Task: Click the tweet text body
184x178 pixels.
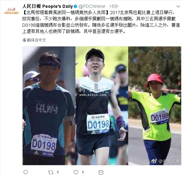Action: click(x=101, y=22)
